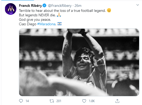Open Franck Ribéry's profile avatar
The height and width of the screenshot is (105, 142).
click(x=11, y=9)
